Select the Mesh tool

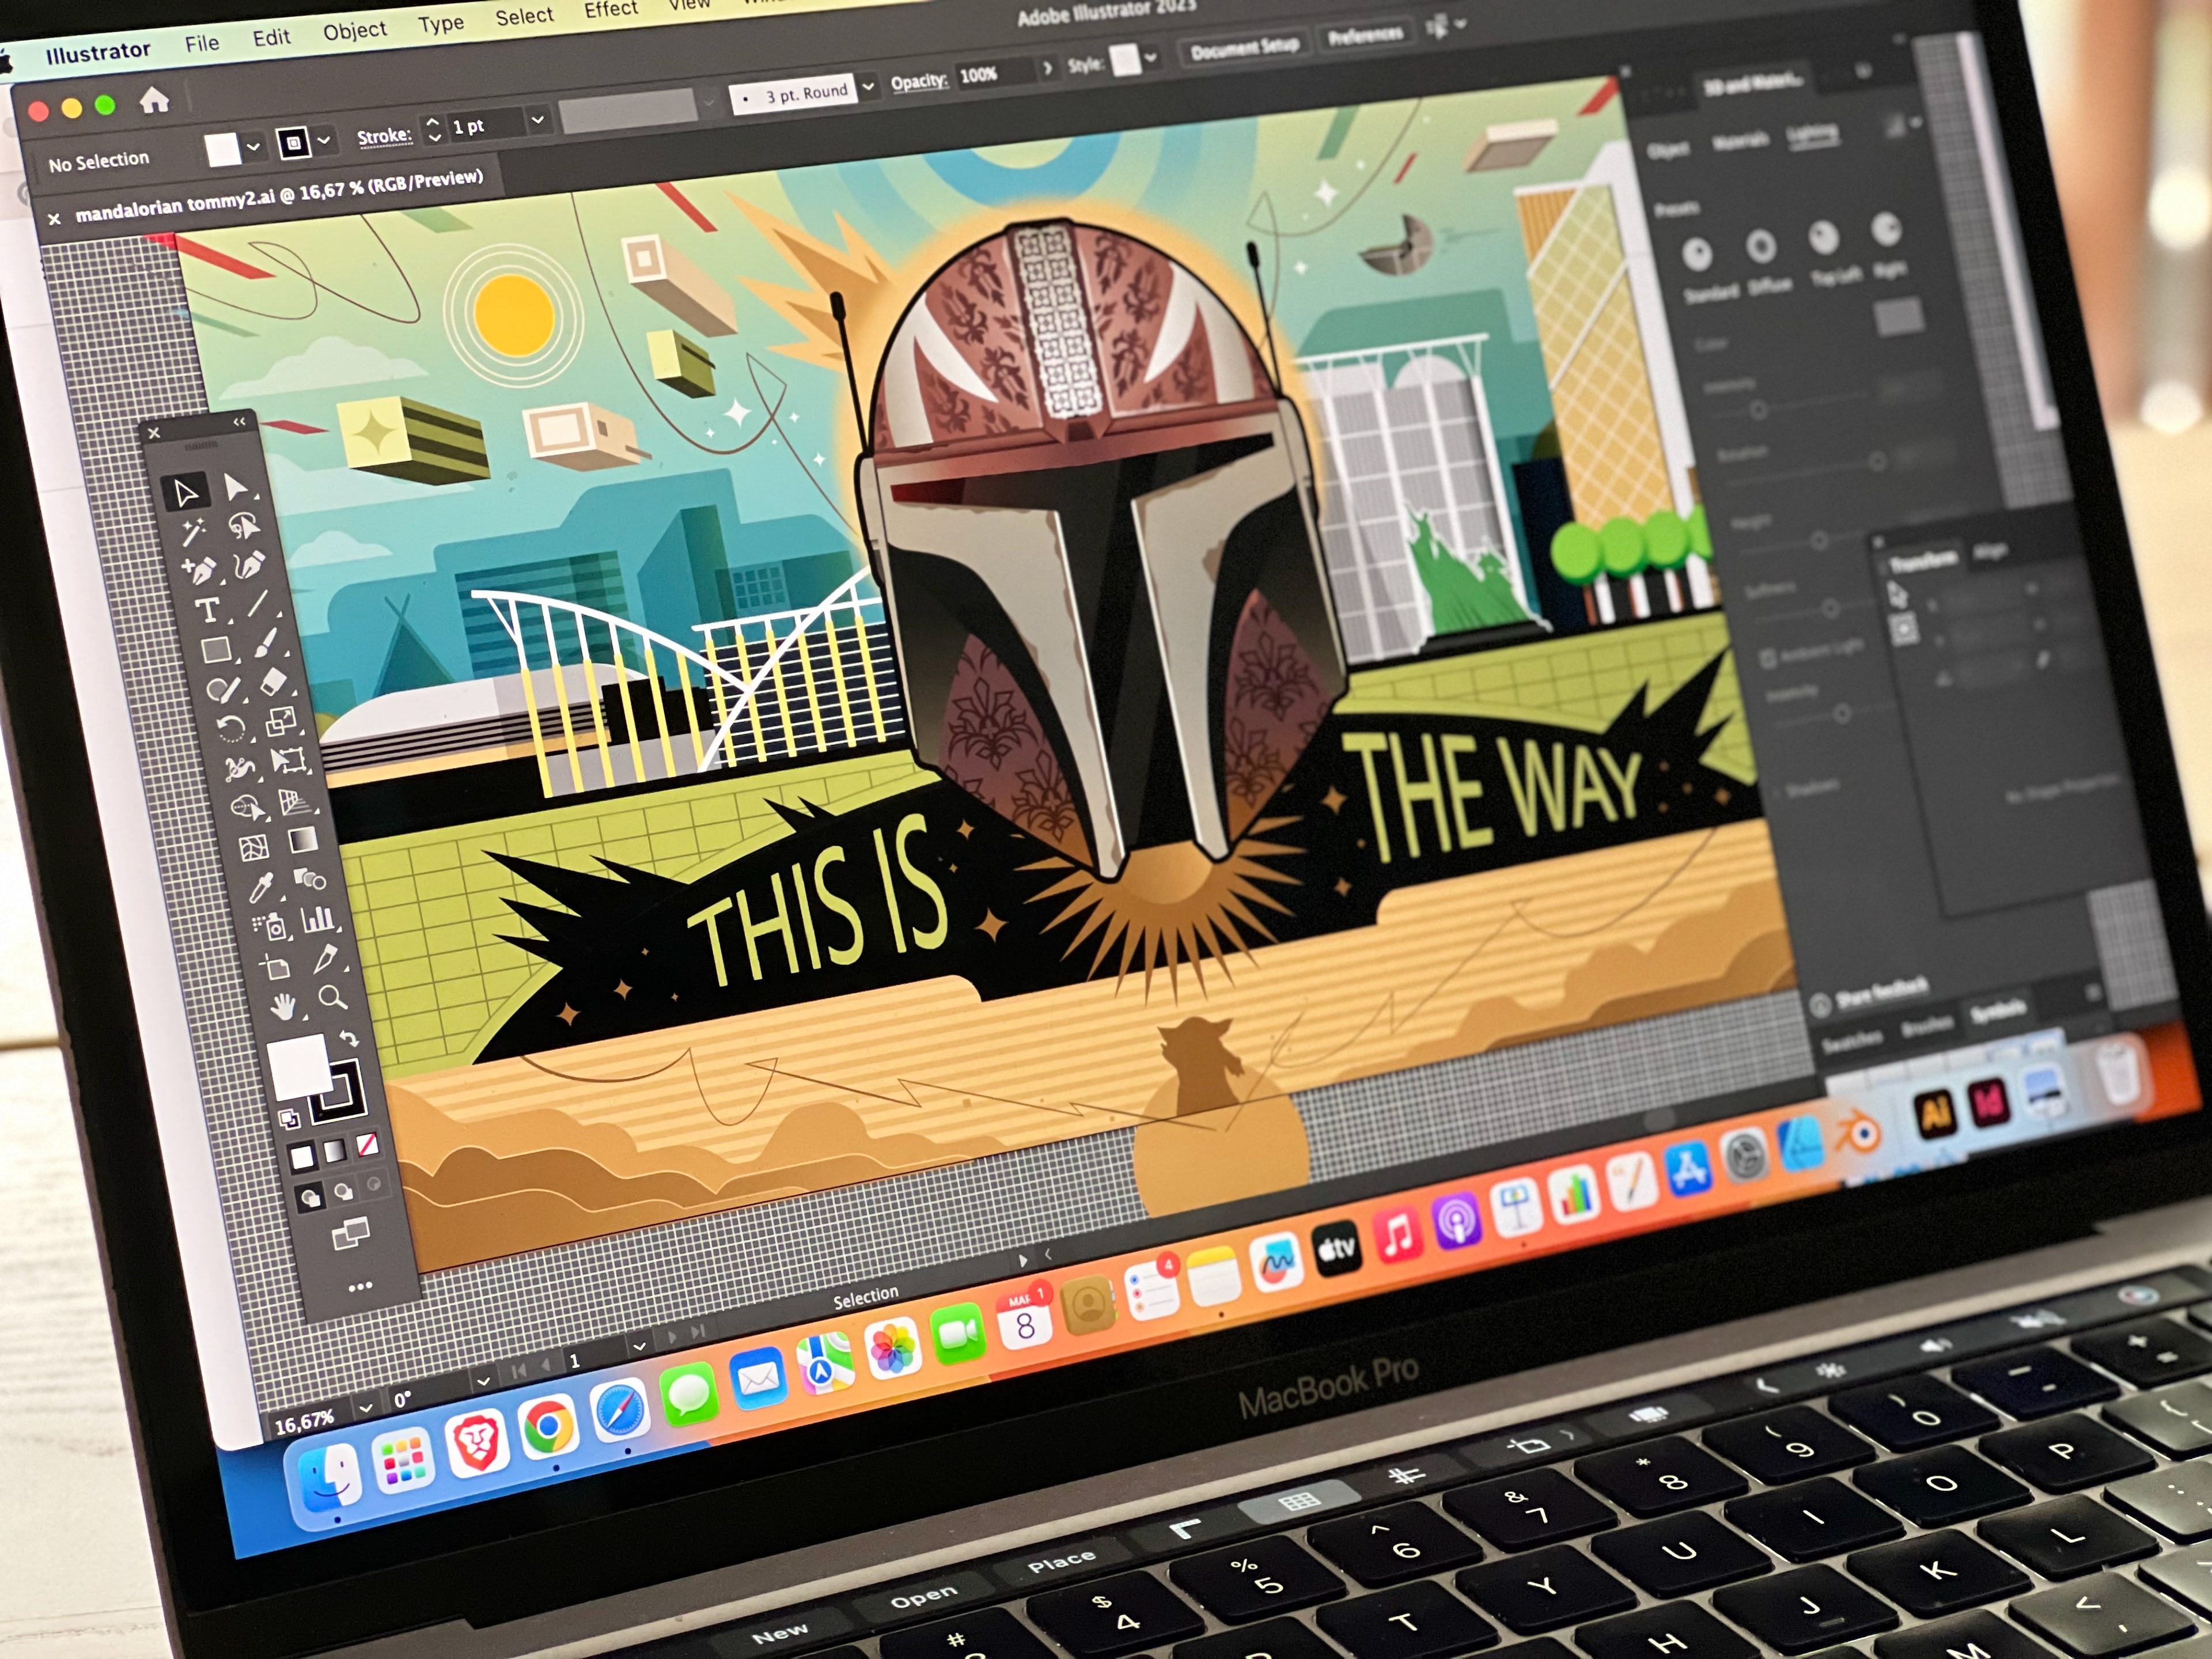pos(253,848)
